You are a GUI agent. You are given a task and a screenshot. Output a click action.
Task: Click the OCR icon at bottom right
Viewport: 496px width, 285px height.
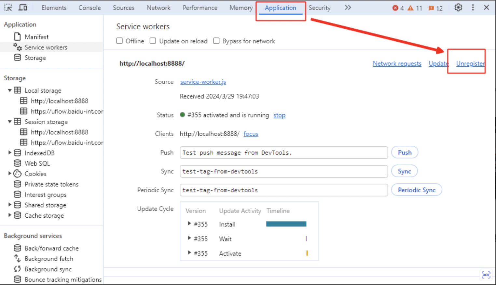click(486, 275)
